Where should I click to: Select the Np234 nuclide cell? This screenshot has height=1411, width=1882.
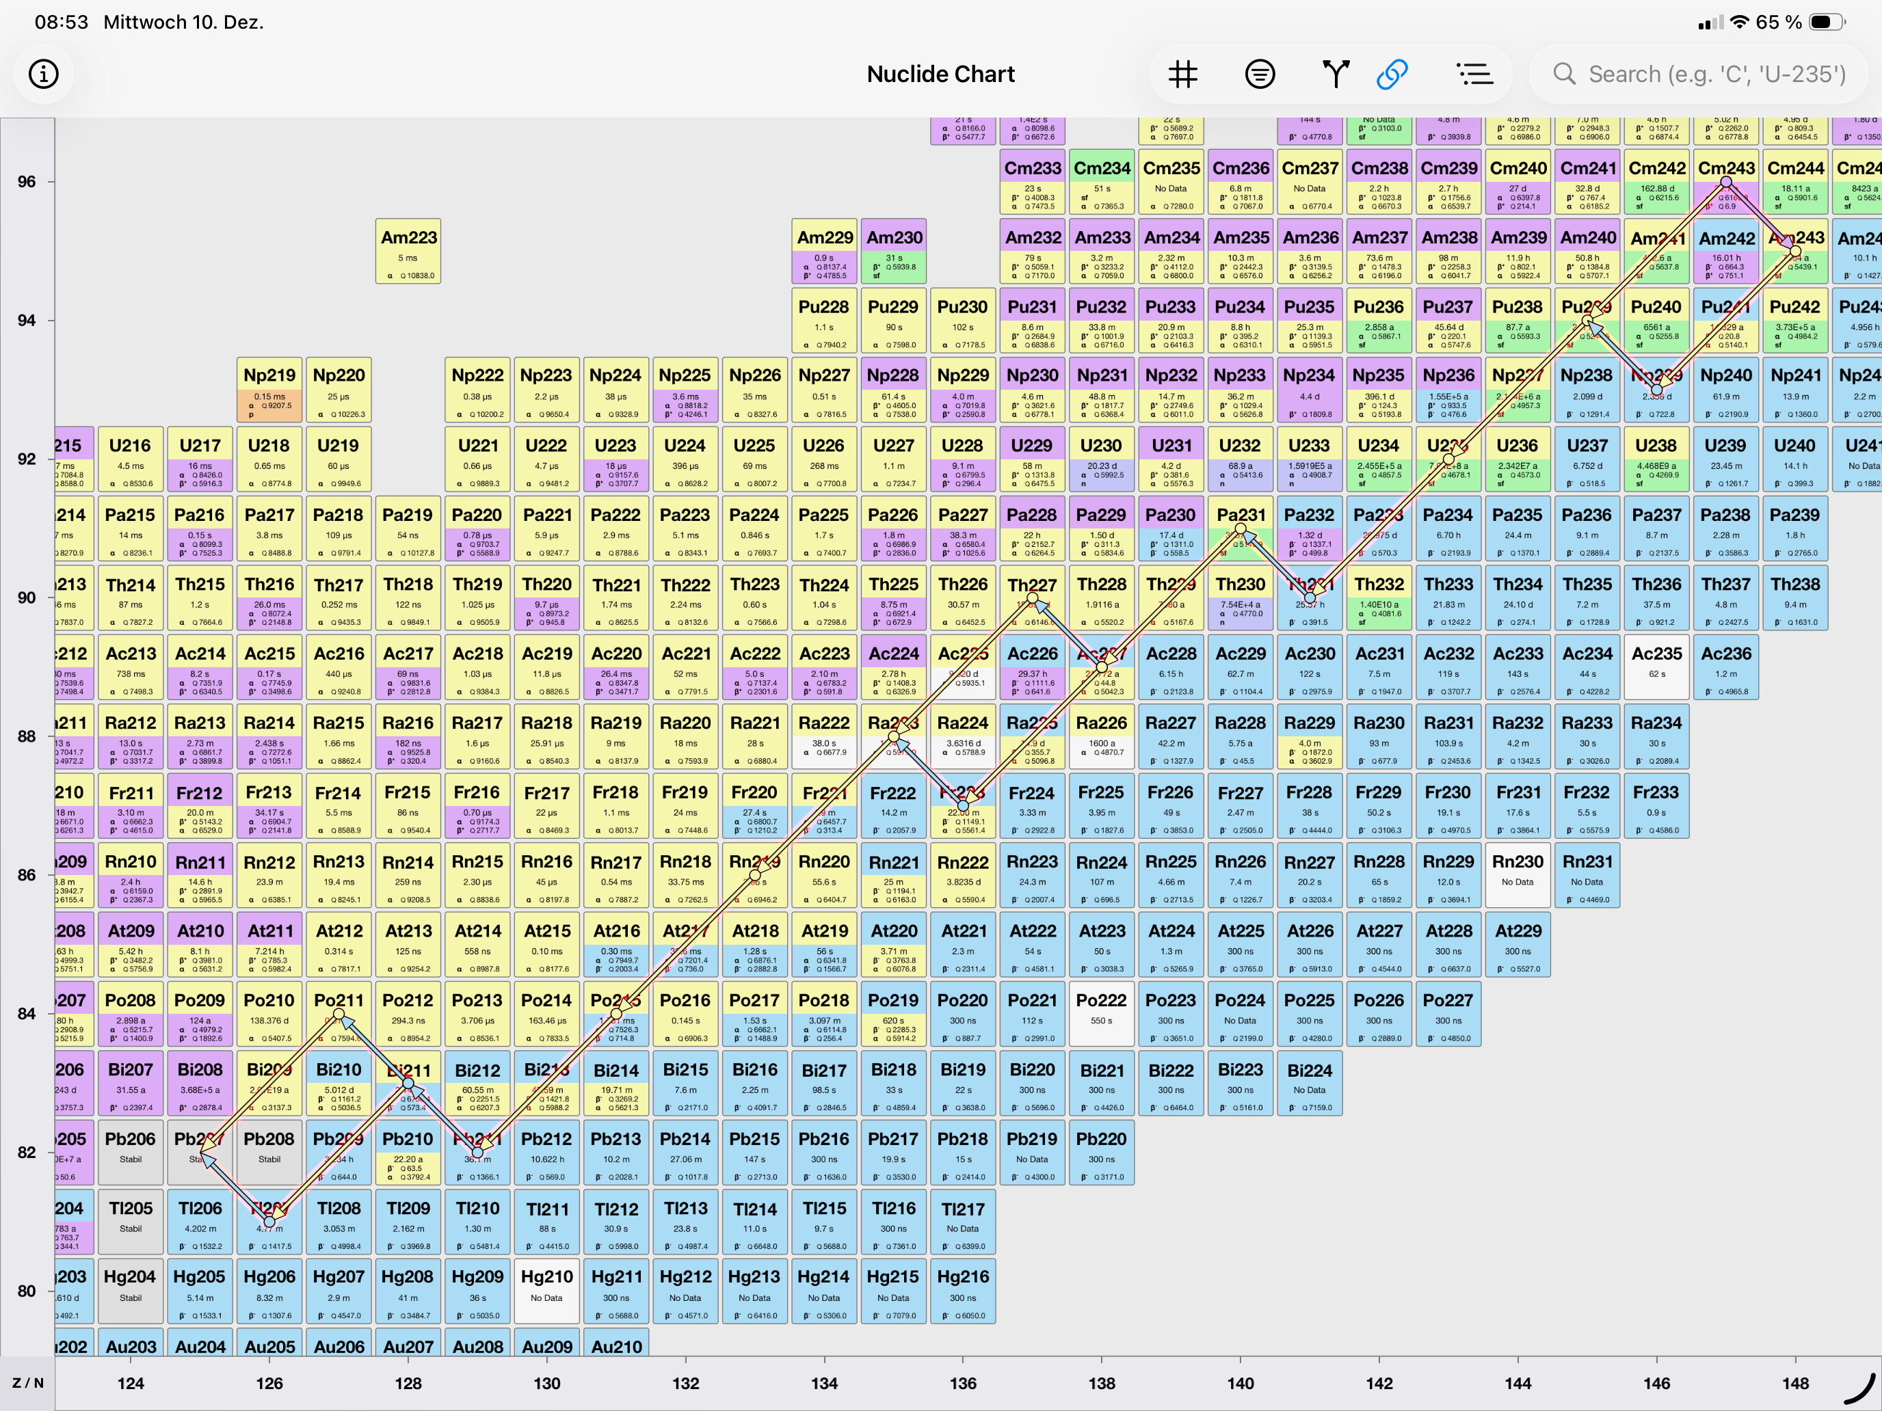[x=1310, y=390]
